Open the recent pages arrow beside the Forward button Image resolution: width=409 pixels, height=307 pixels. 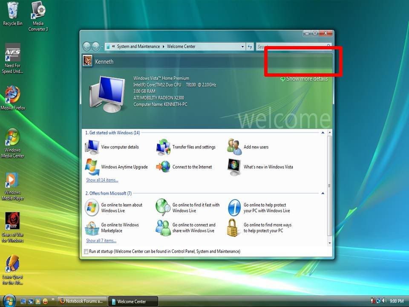[x=102, y=46]
